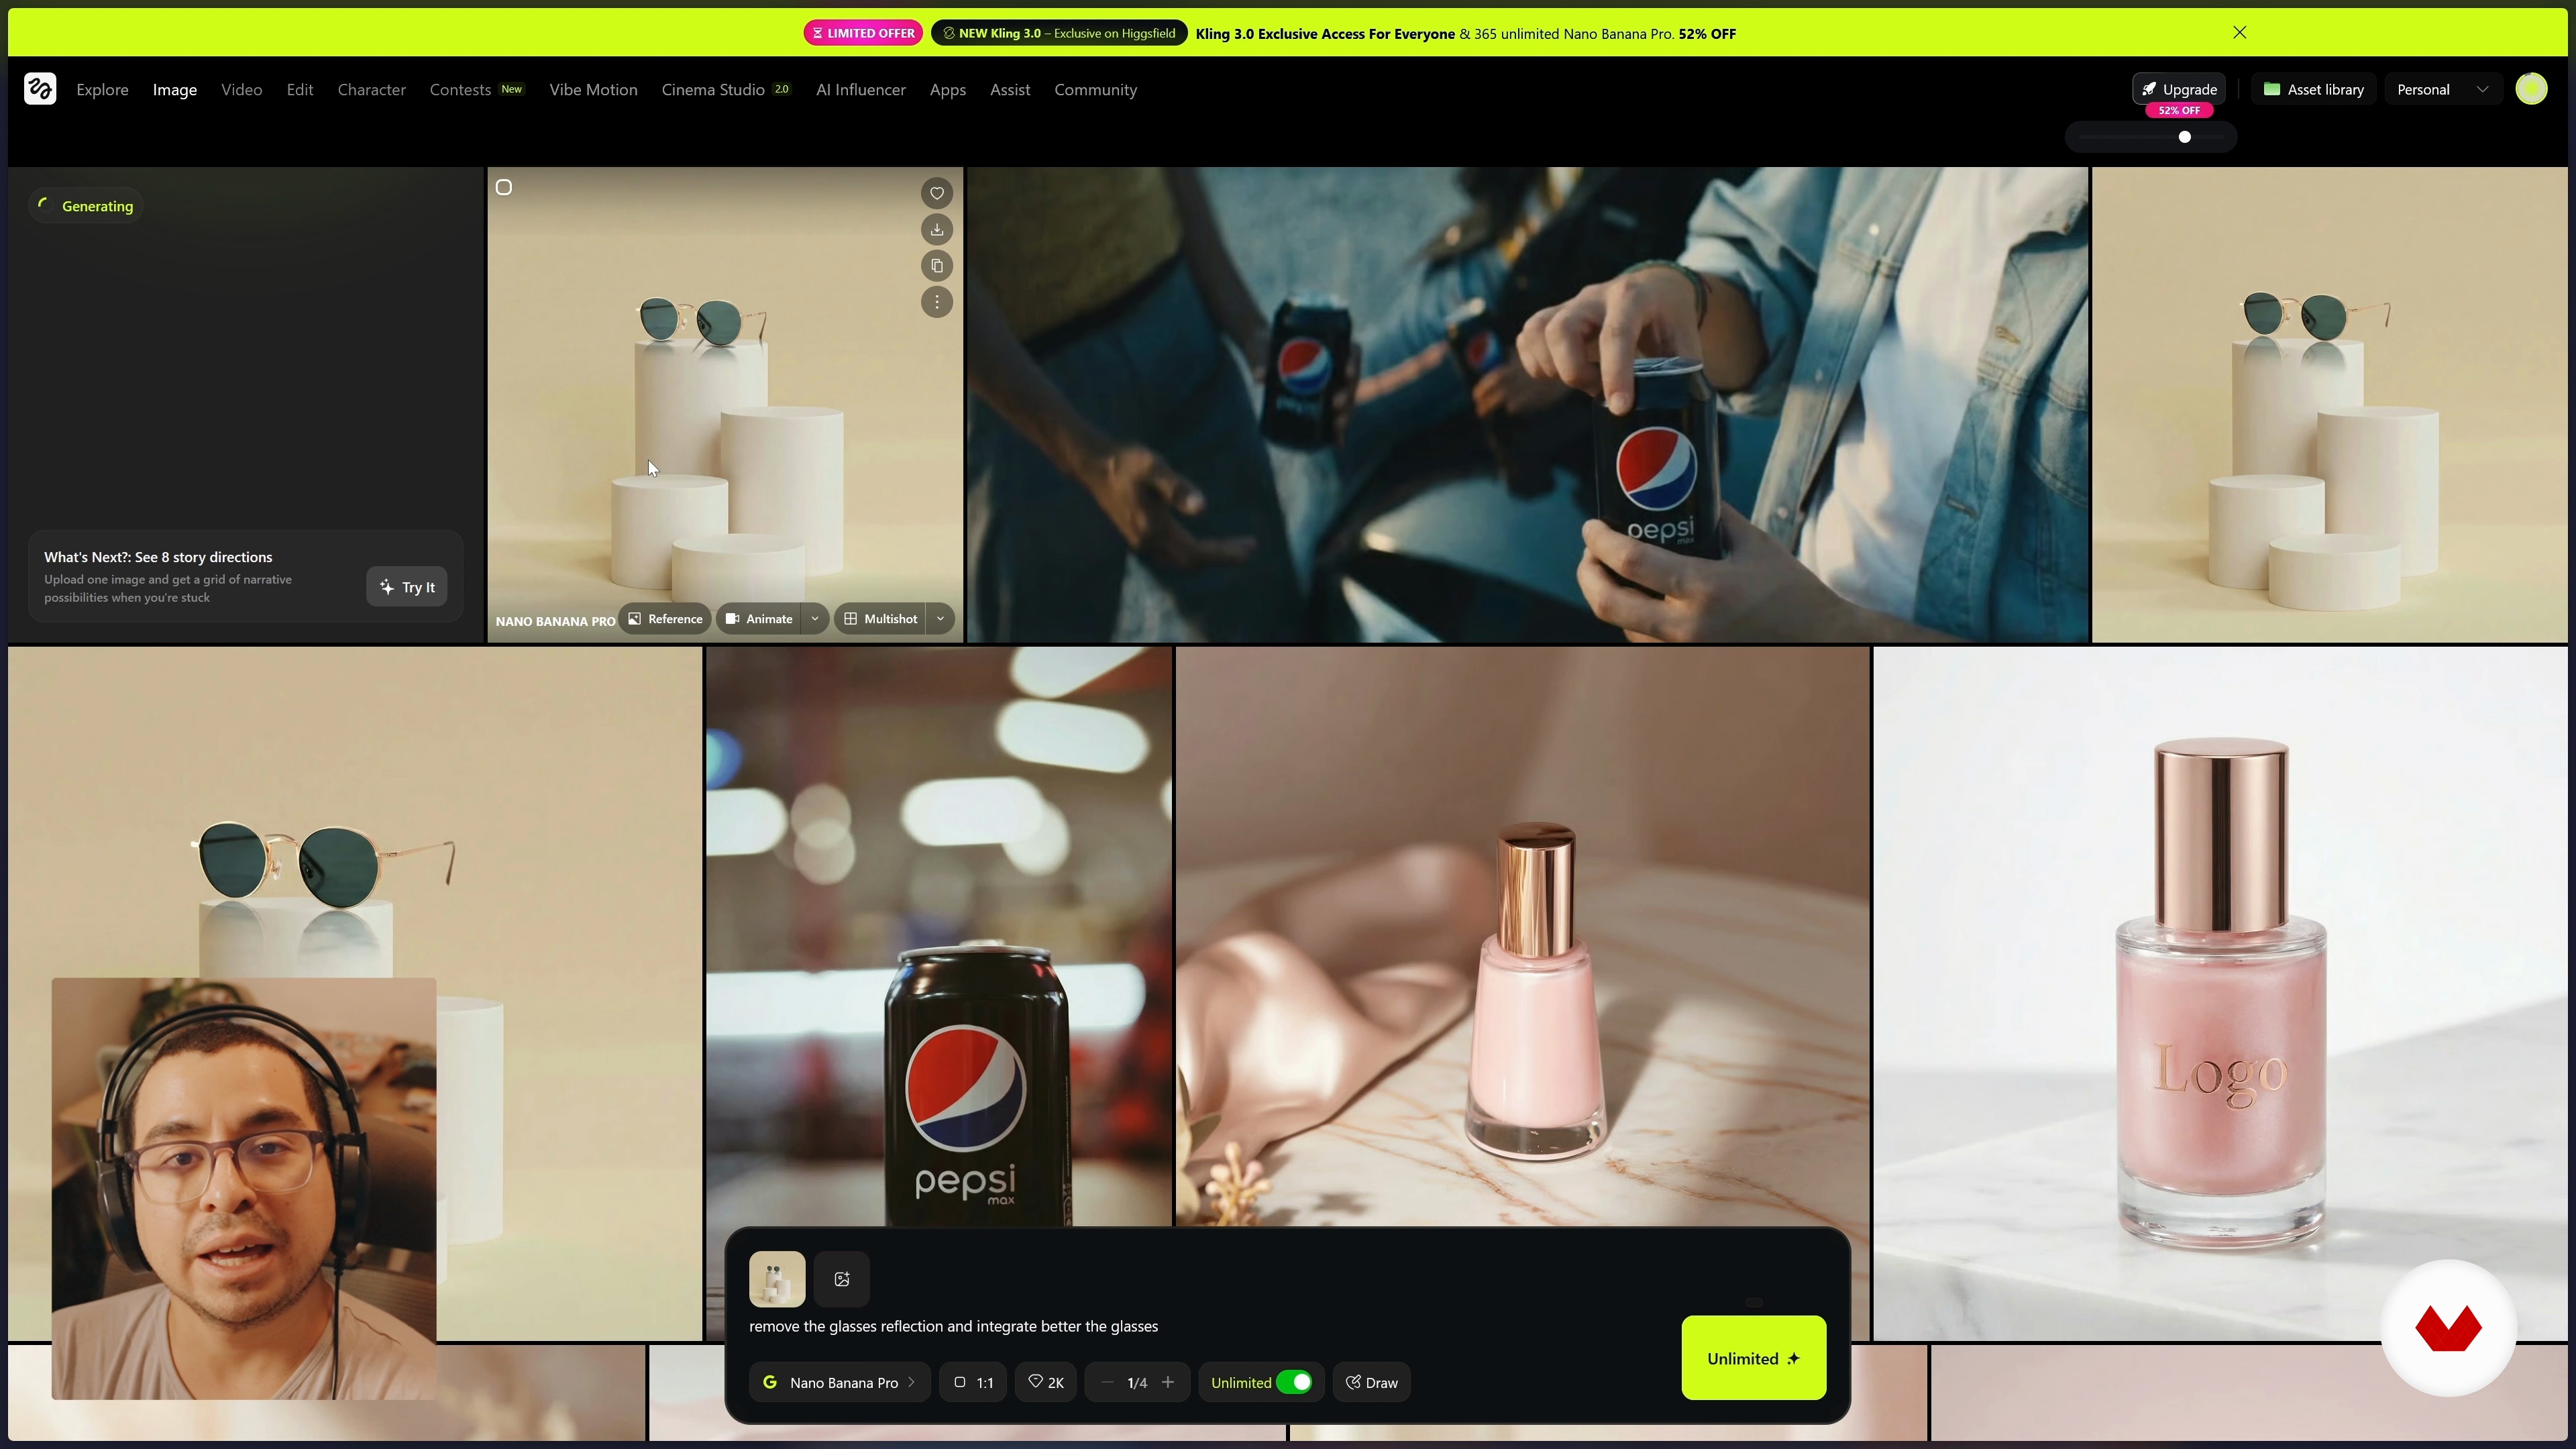This screenshot has height=1449, width=2576.
Task: Open the Nano Banana Pro model selector
Action: 840,1382
